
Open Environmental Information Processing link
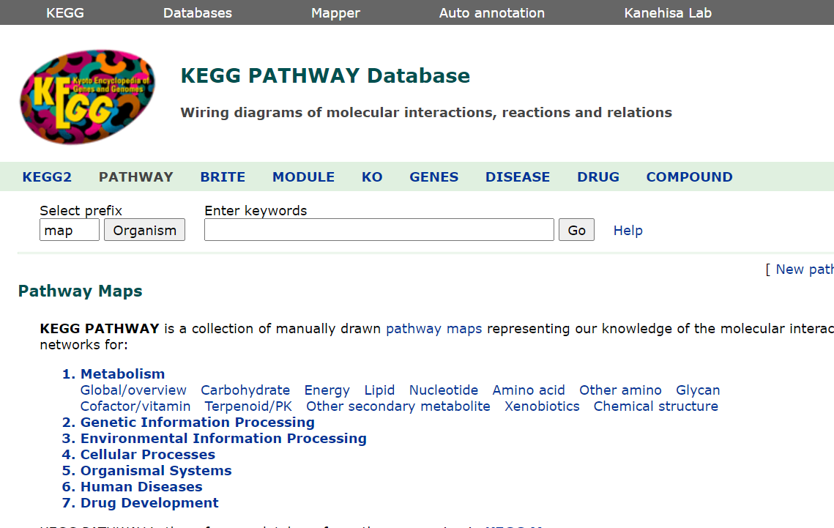tap(223, 438)
